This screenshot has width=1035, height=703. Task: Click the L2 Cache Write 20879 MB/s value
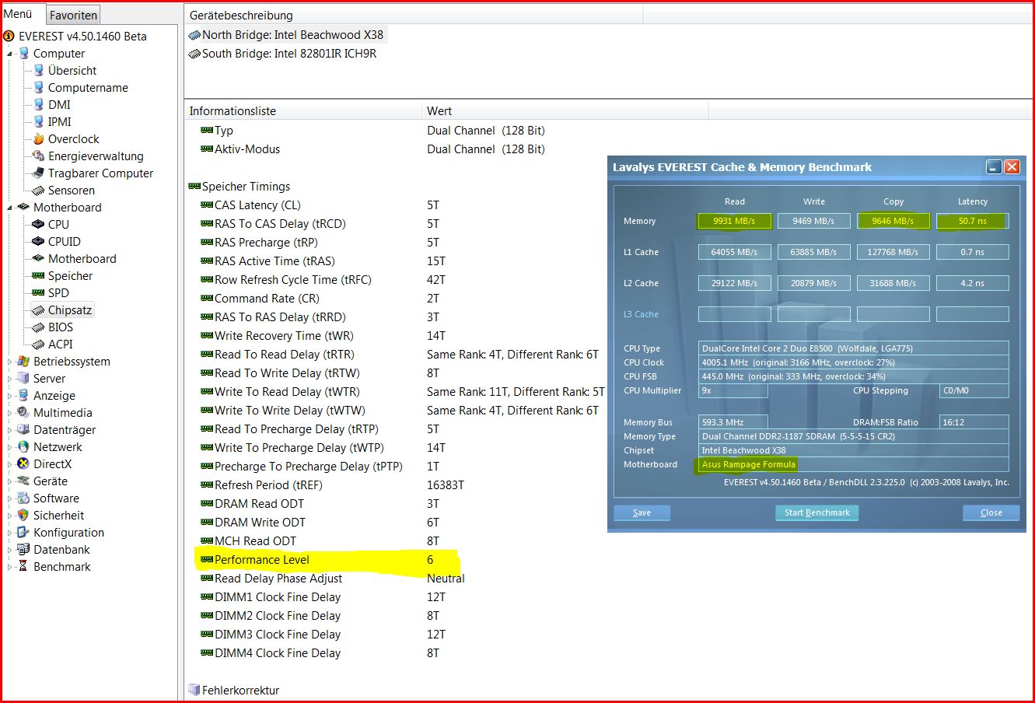813,283
